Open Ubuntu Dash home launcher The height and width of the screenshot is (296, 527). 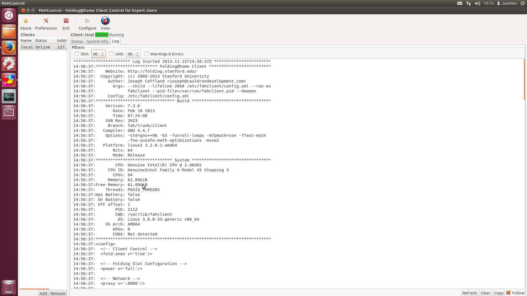(x=9, y=15)
